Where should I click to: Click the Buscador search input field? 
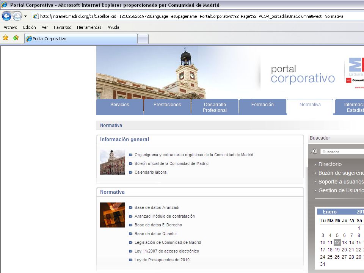342,152
